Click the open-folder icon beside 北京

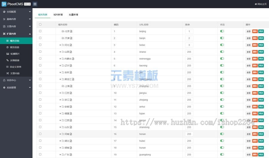pyautogui.click(x=63, y=31)
